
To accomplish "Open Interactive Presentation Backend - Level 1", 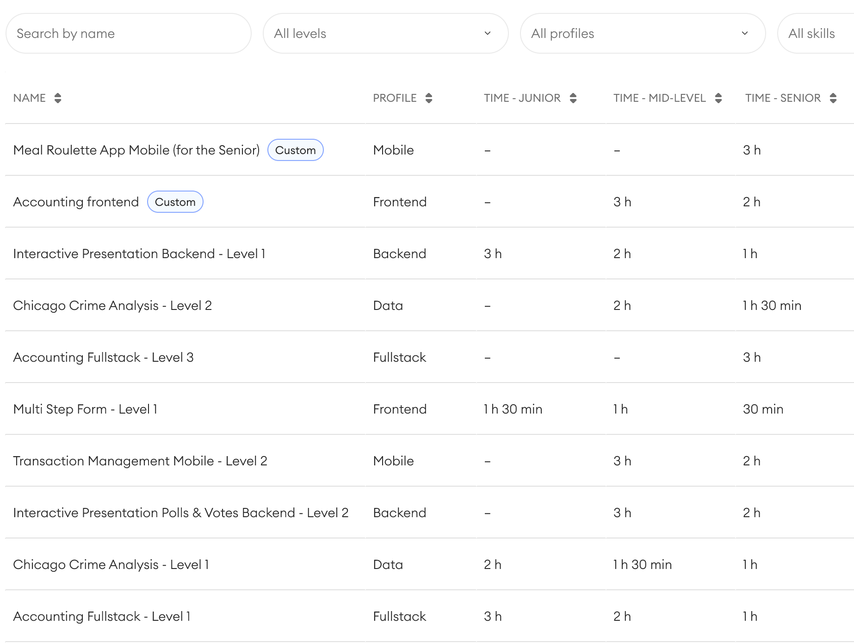I will click(139, 254).
